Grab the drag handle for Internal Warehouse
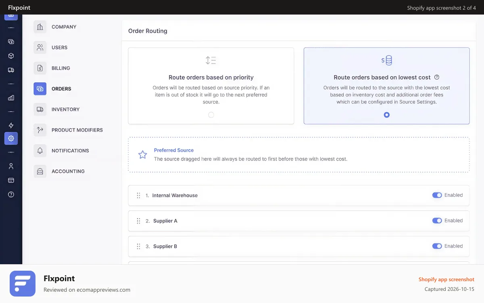Viewport: 484px width, 303px height. [x=138, y=196]
